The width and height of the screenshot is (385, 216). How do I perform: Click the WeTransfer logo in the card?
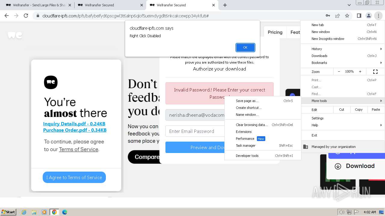51,82
